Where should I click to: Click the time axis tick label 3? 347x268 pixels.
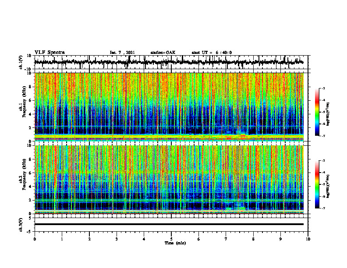pyautogui.click(x=117, y=239)
